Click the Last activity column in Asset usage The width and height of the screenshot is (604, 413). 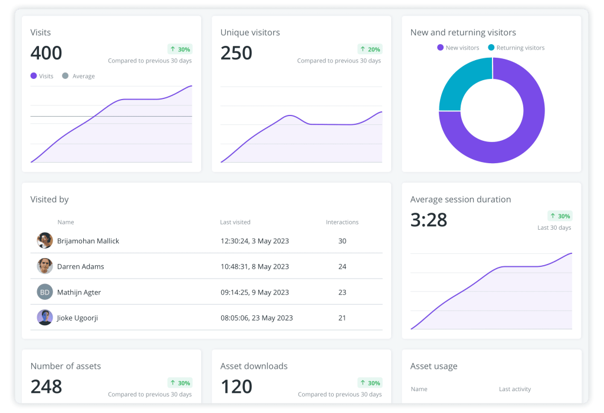click(x=514, y=389)
